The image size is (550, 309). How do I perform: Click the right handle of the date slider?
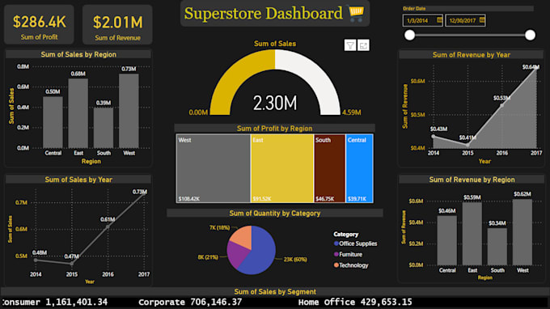tap(530, 35)
